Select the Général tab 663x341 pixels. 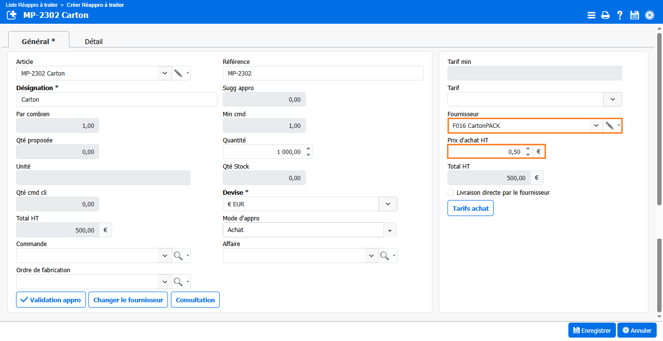pos(38,42)
